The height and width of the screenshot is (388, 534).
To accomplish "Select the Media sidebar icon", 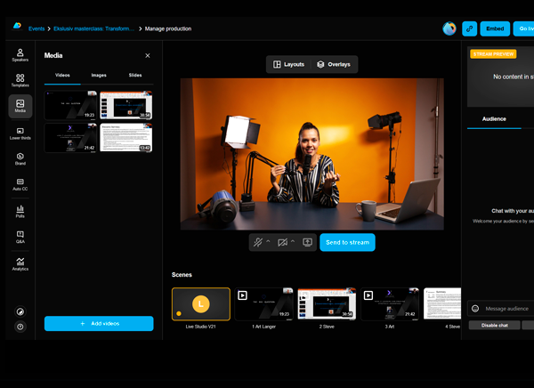I will click(20, 106).
